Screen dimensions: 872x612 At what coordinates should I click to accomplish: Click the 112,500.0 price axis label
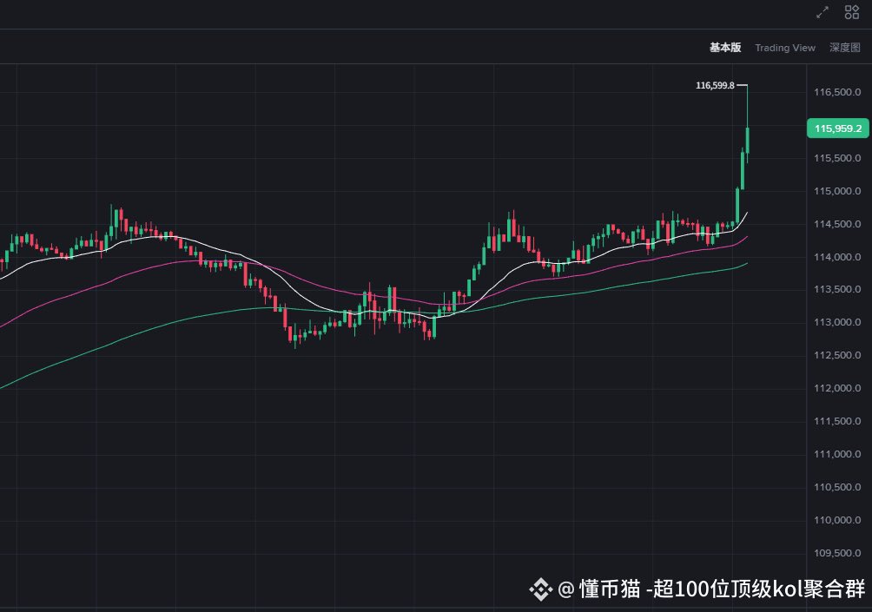click(x=836, y=356)
